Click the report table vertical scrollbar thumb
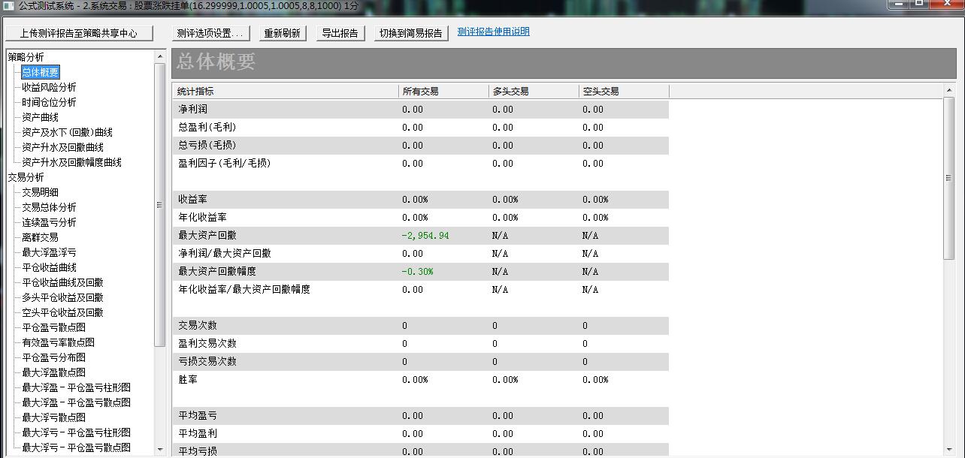 point(948,177)
